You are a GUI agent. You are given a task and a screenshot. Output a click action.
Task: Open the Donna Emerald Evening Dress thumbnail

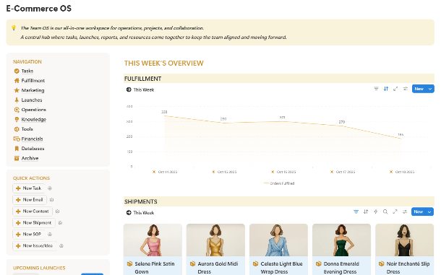(342, 240)
